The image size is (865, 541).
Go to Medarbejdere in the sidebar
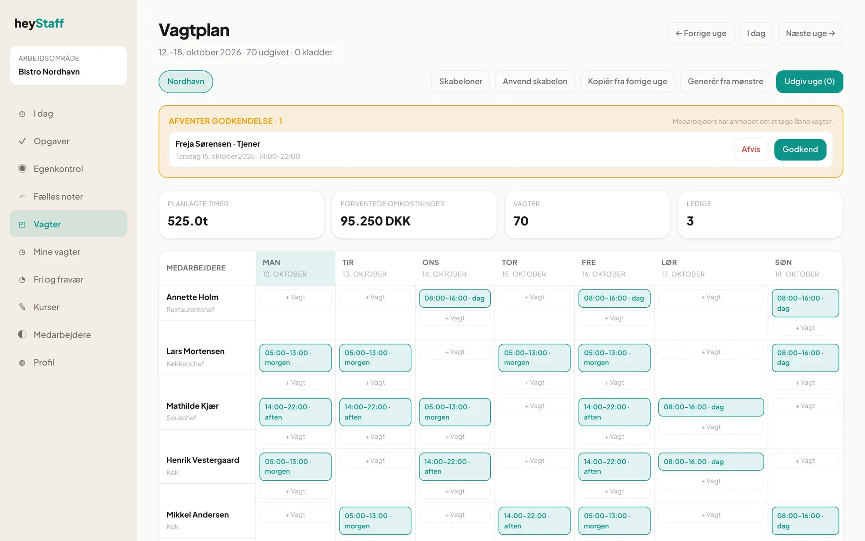68,335
